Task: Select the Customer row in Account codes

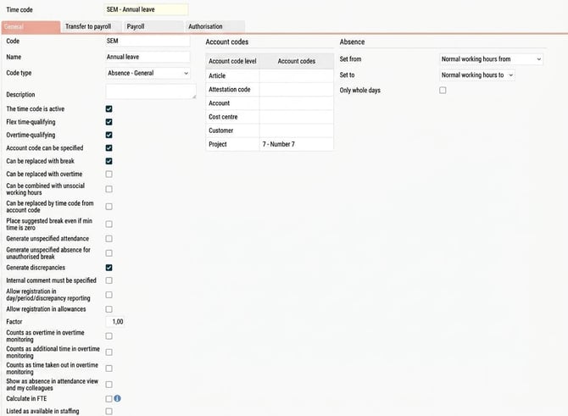Action: click(x=270, y=130)
